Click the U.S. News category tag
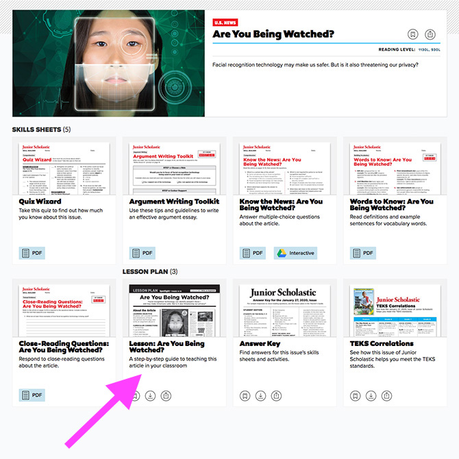 point(225,23)
